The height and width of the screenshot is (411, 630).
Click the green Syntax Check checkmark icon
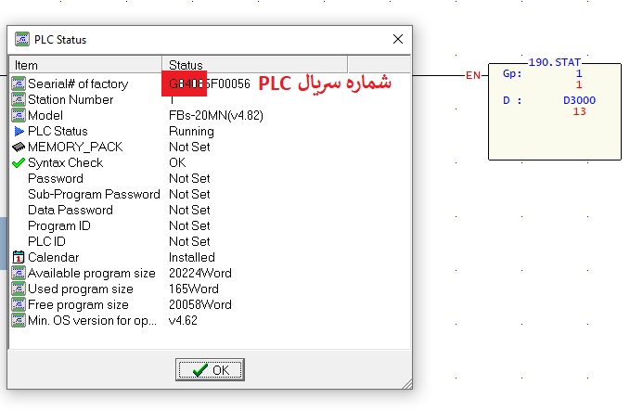(x=19, y=162)
